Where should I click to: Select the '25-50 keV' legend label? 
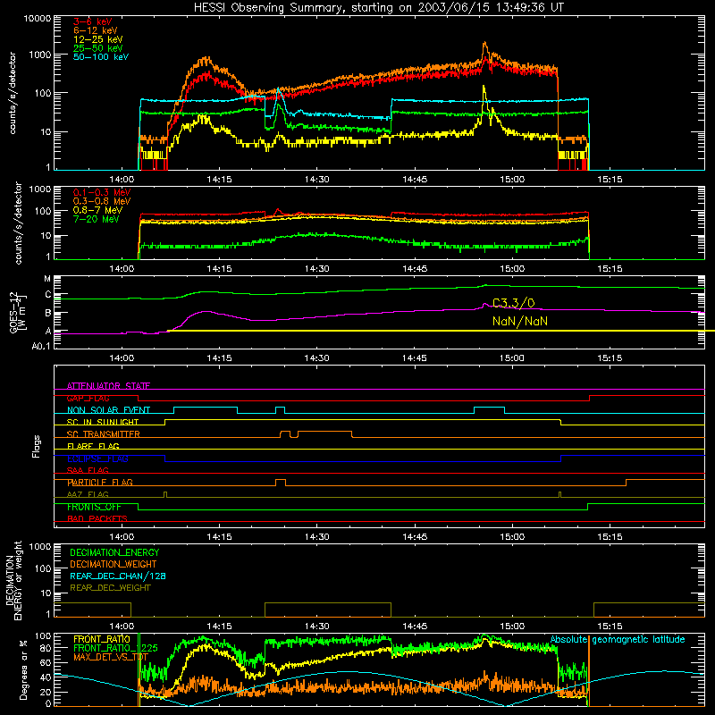(x=98, y=48)
